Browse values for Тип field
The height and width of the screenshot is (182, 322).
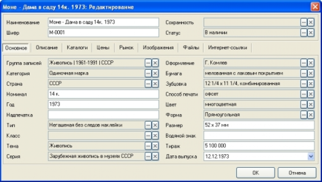tap(148, 125)
